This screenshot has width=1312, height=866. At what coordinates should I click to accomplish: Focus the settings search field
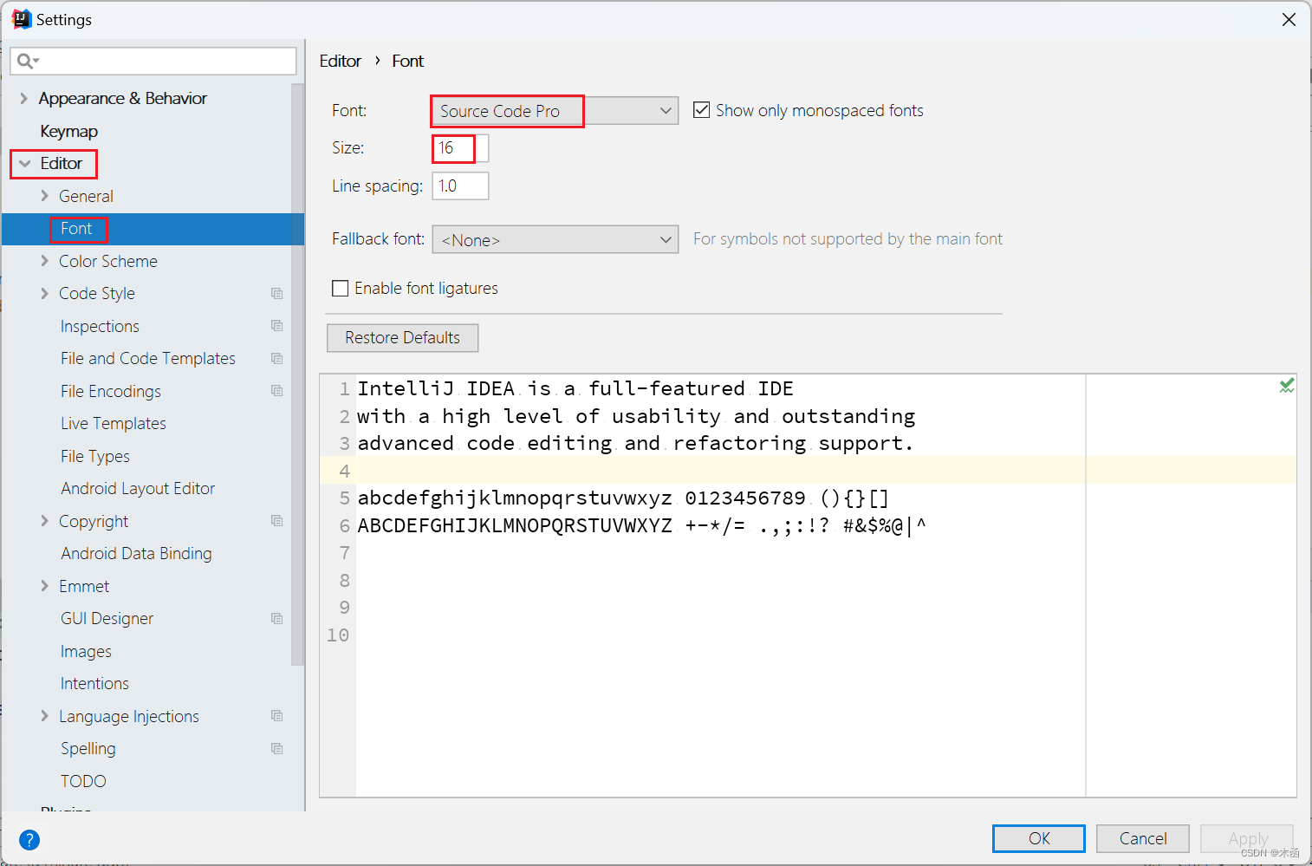(x=153, y=61)
